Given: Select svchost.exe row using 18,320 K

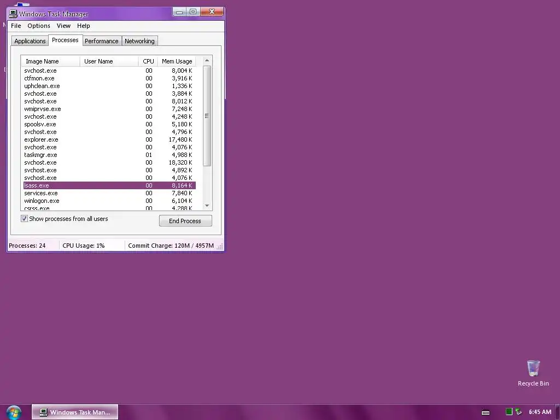Looking at the screenshot, I should (109, 162).
